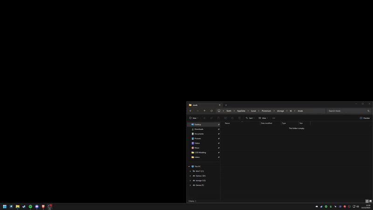Image resolution: width=373 pixels, height=210 pixels.
Task: Add a new tab in Explorer
Action: 226,105
